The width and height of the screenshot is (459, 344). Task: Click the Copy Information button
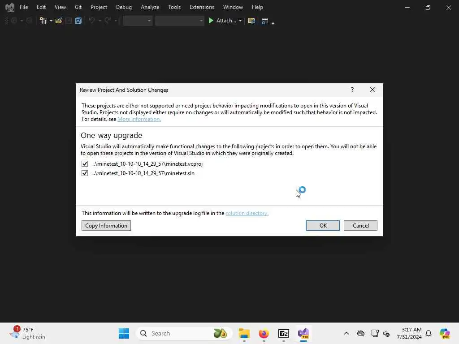(x=106, y=226)
